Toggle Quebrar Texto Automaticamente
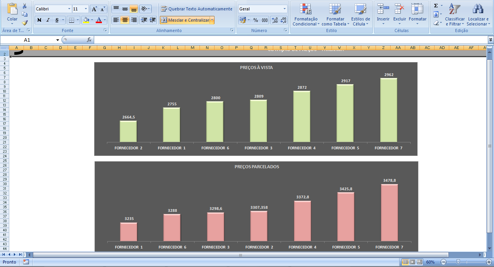 [196, 9]
